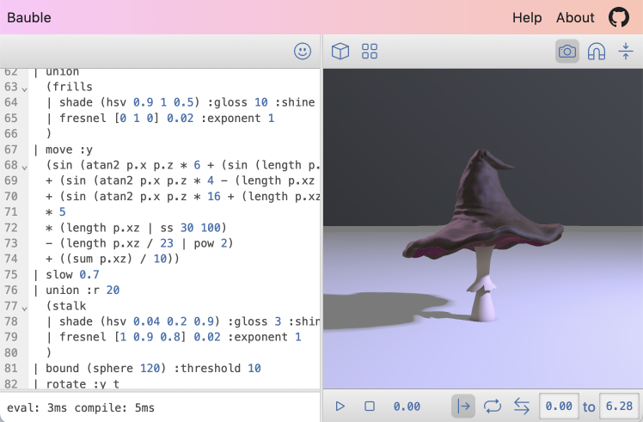Open the Help page
Viewport: 643px width, 422px height.
[x=527, y=17]
